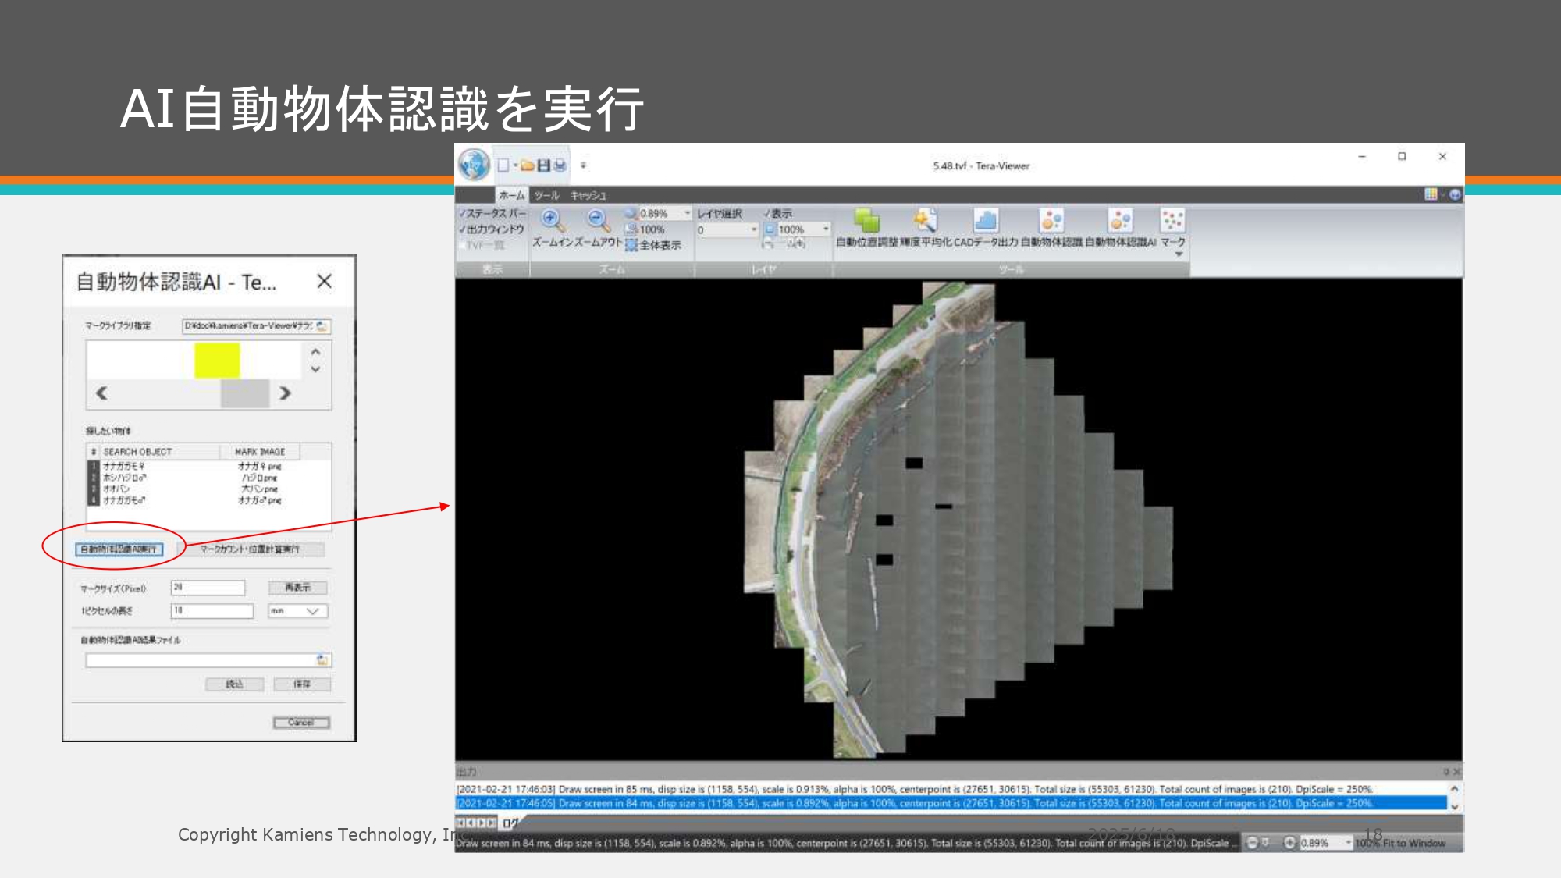Open the mm unit dropdown in dialog
The width and height of the screenshot is (1561, 878).
click(x=312, y=611)
